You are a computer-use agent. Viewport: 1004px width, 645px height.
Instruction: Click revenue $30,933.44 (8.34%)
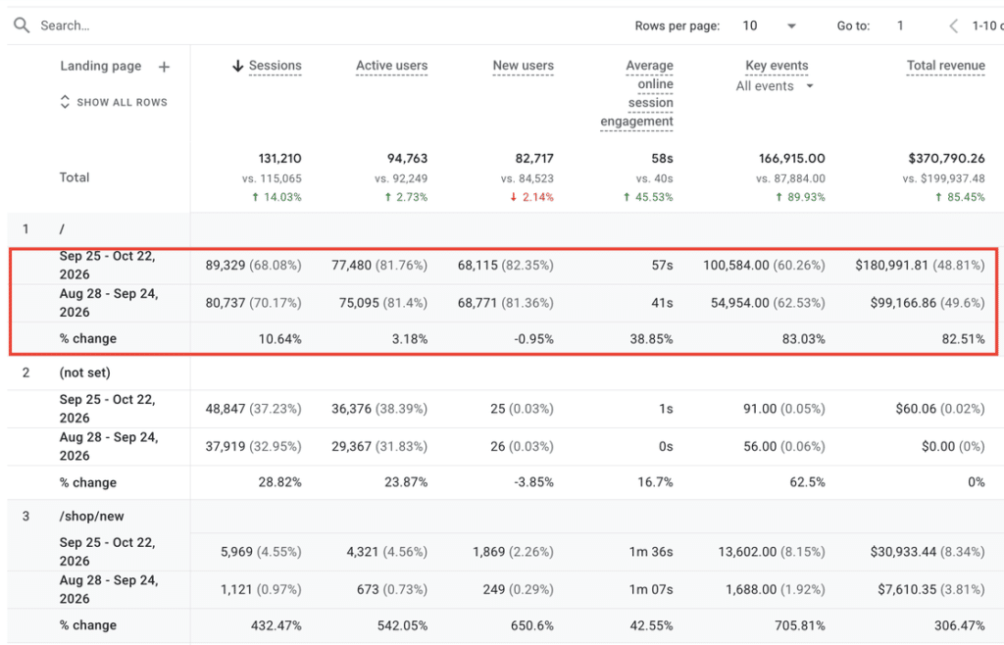[928, 552]
